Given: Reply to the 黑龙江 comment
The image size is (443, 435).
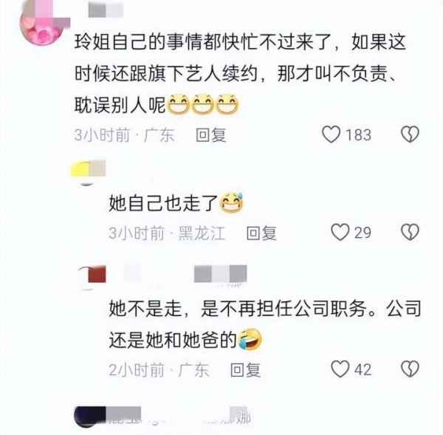Looking at the screenshot, I should 261,233.
